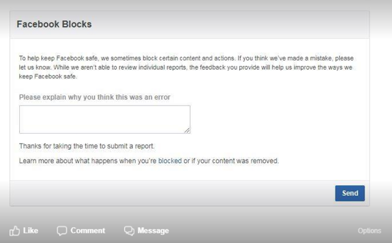Click the empty dialog header right of the title

coord(230,24)
